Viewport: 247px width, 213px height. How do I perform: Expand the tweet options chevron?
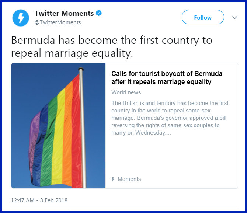coord(234,17)
